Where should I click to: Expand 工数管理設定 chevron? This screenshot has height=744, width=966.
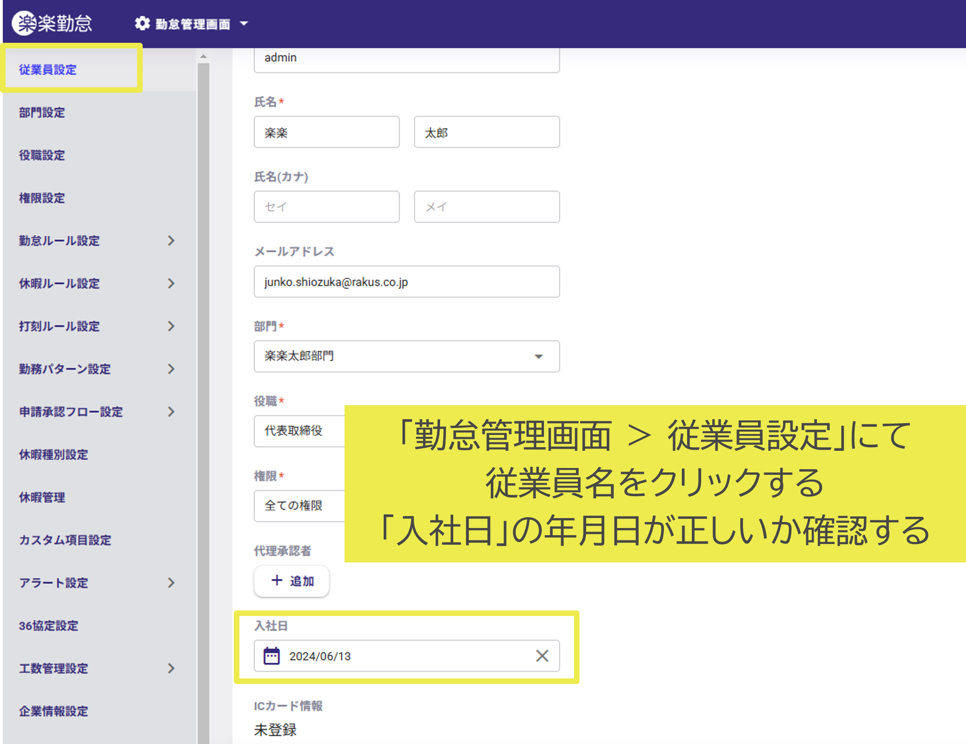pyautogui.click(x=171, y=668)
